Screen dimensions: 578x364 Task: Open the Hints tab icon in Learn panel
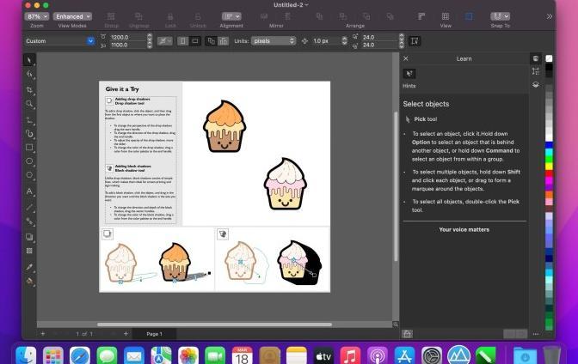(409, 74)
